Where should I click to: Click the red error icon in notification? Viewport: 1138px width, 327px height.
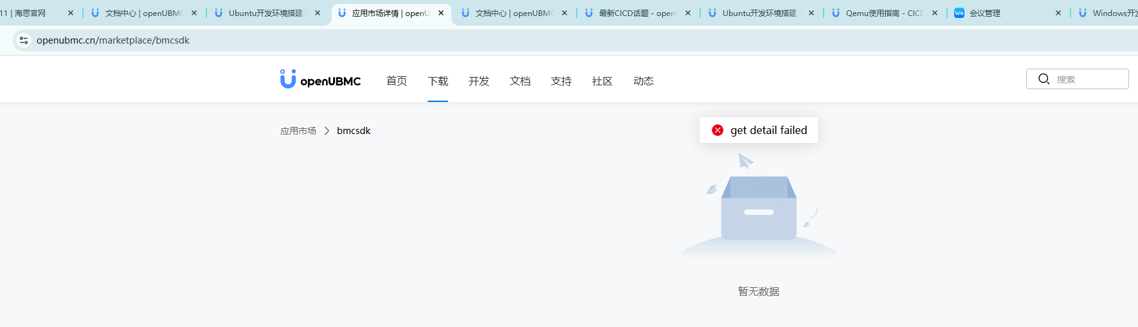[718, 130]
